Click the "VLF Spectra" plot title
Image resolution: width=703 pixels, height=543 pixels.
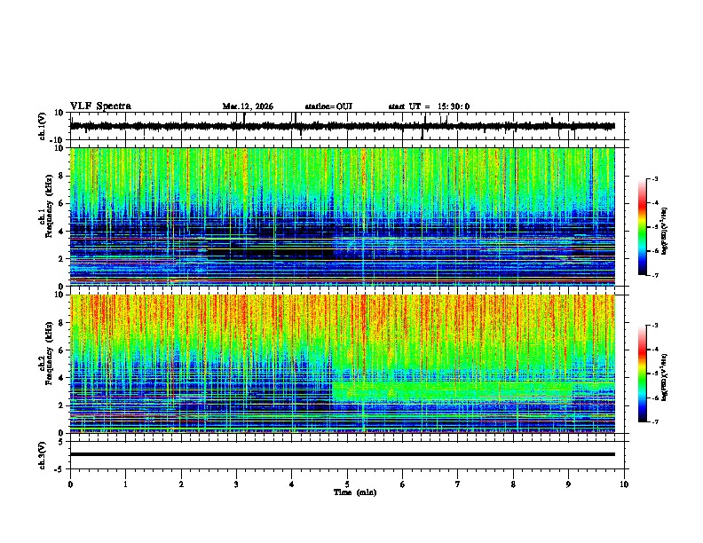pyautogui.click(x=100, y=106)
